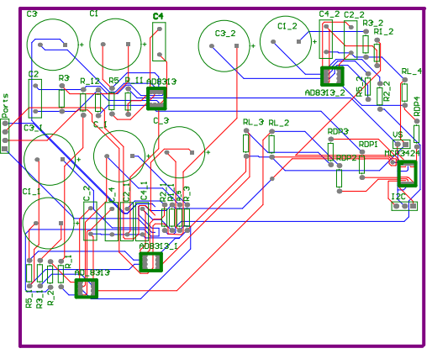Click resistor RL_2 body
432x359 pixels.
[271, 144]
